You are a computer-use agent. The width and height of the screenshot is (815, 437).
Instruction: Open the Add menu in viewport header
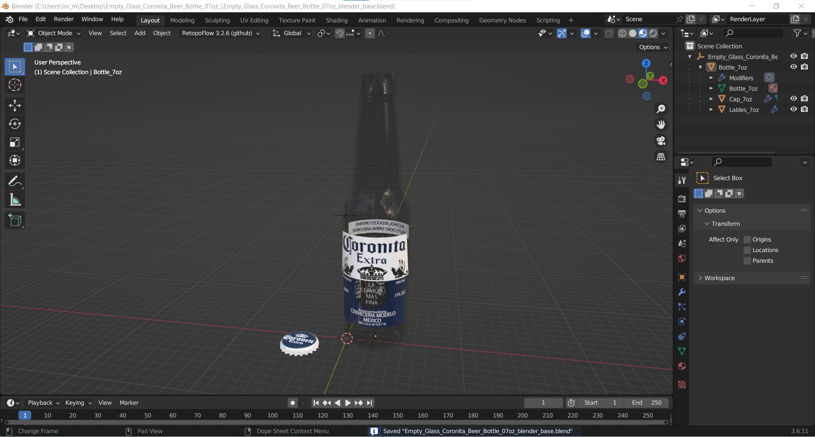(x=140, y=33)
